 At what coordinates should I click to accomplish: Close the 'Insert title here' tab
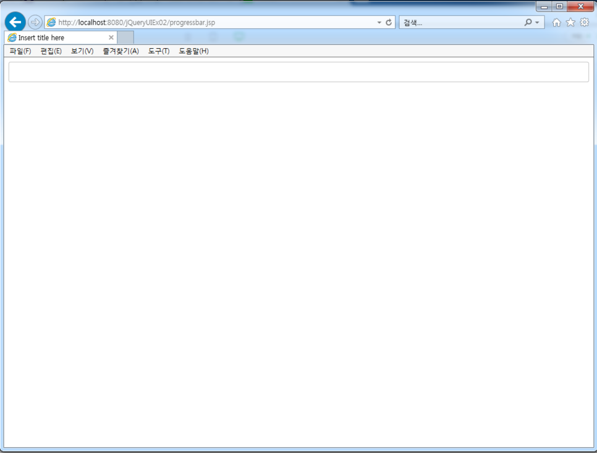[111, 37]
